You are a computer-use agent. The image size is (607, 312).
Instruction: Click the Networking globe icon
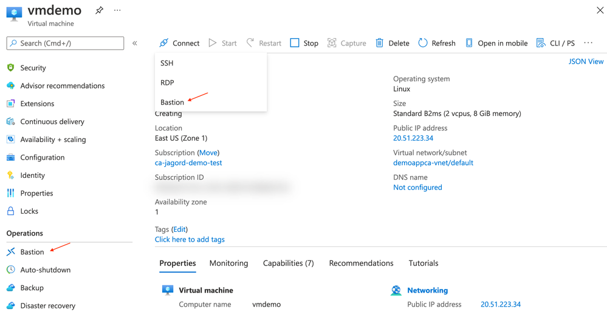point(396,290)
